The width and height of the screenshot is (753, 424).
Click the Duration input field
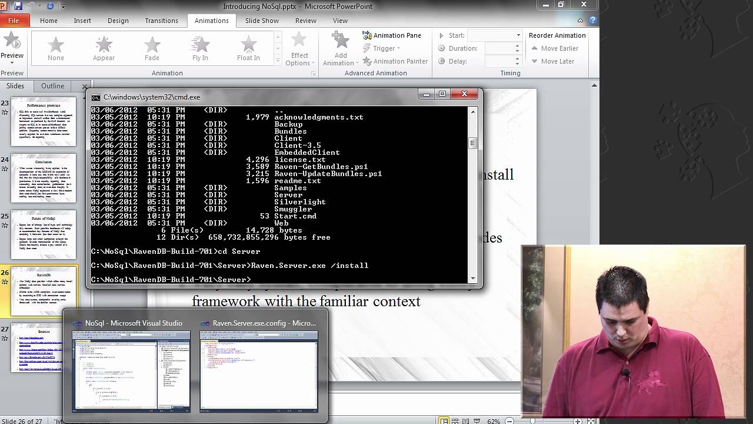pos(499,48)
